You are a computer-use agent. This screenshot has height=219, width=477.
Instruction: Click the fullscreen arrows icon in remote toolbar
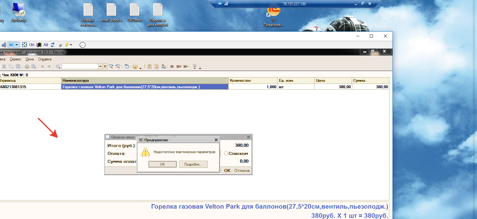click(x=25, y=45)
